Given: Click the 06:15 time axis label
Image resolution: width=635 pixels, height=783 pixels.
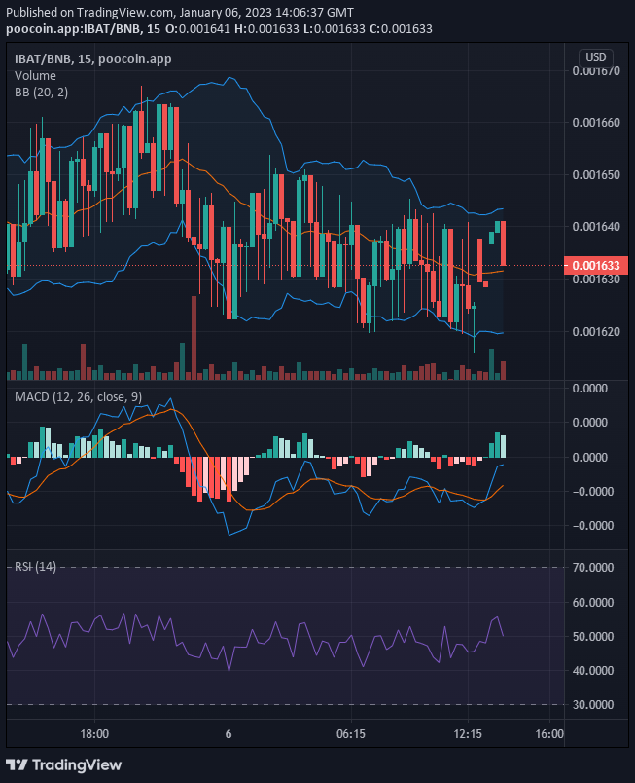Looking at the screenshot, I should [x=351, y=734].
